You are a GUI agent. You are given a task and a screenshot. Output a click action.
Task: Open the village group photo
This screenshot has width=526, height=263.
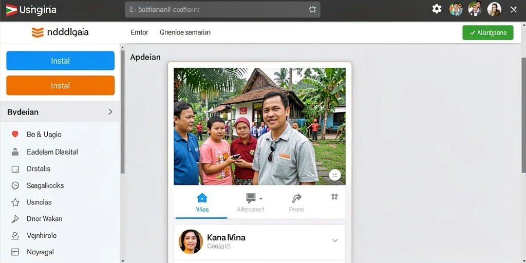tap(259, 126)
